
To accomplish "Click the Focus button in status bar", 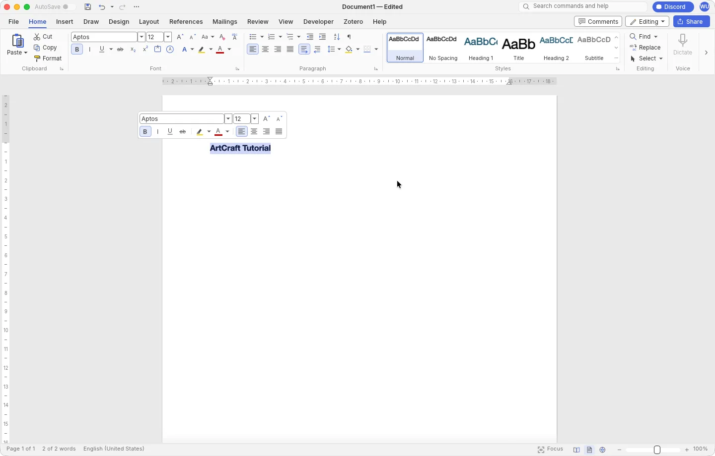I will [x=551, y=450].
